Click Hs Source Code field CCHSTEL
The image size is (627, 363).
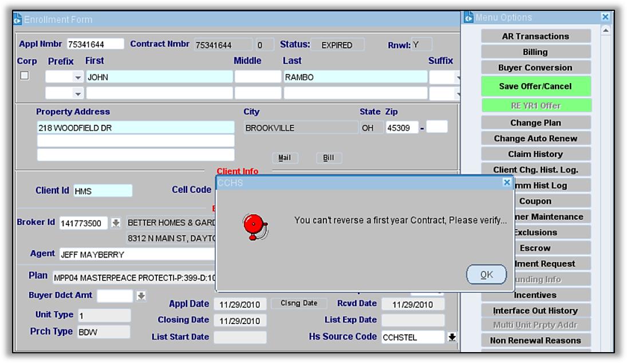coord(413,337)
